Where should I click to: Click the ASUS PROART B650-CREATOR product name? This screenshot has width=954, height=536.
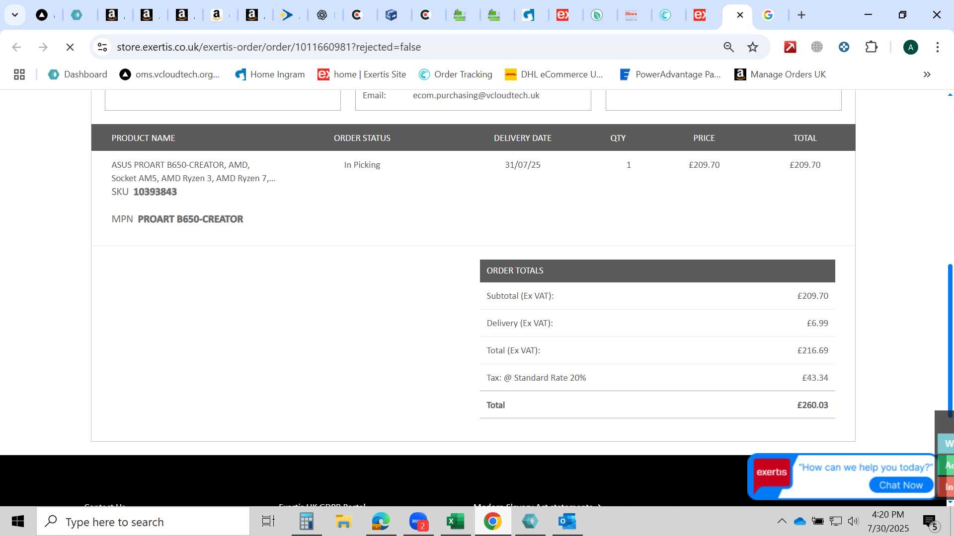click(193, 171)
